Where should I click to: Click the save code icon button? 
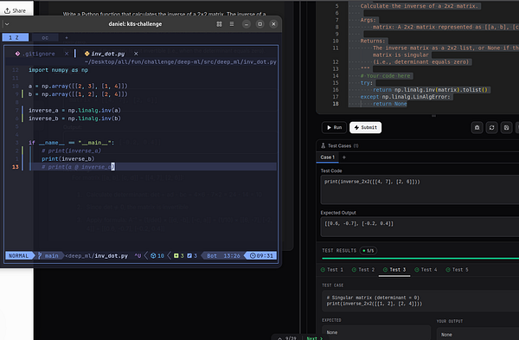pyautogui.click(x=506, y=127)
